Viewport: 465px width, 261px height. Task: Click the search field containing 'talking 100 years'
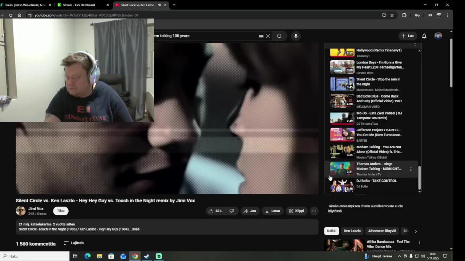tap(205, 36)
